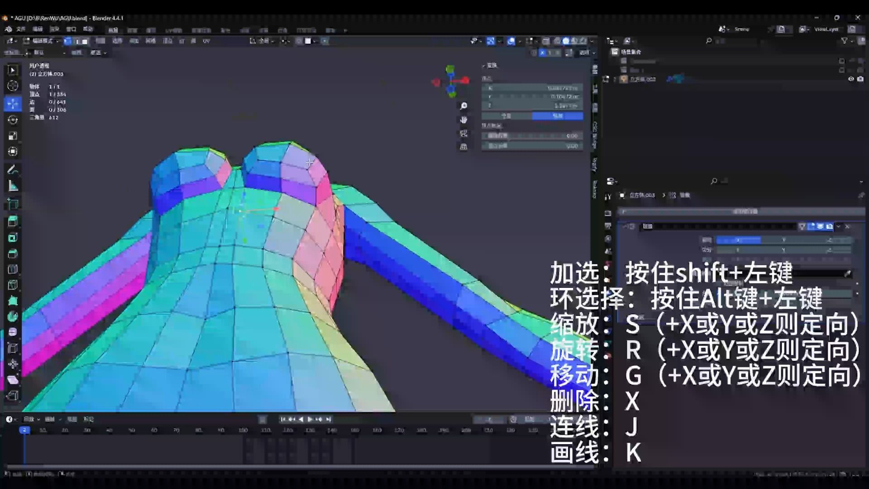This screenshot has height=489, width=869.
Task: Select the Measure ruler tool
Action: (x=13, y=186)
